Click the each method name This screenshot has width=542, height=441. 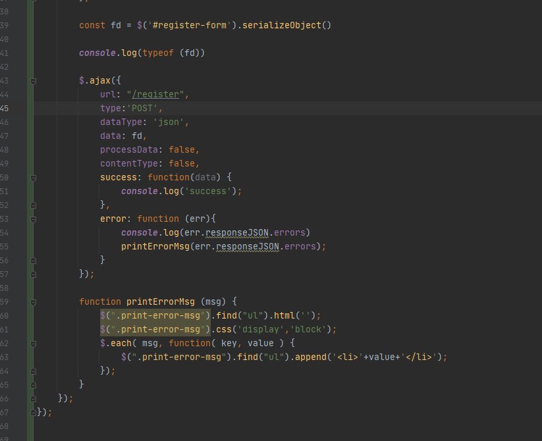click(x=121, y=343)
